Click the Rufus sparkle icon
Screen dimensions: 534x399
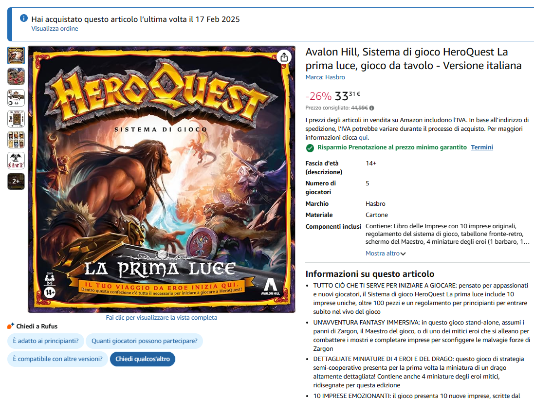[x=11, y=326]
